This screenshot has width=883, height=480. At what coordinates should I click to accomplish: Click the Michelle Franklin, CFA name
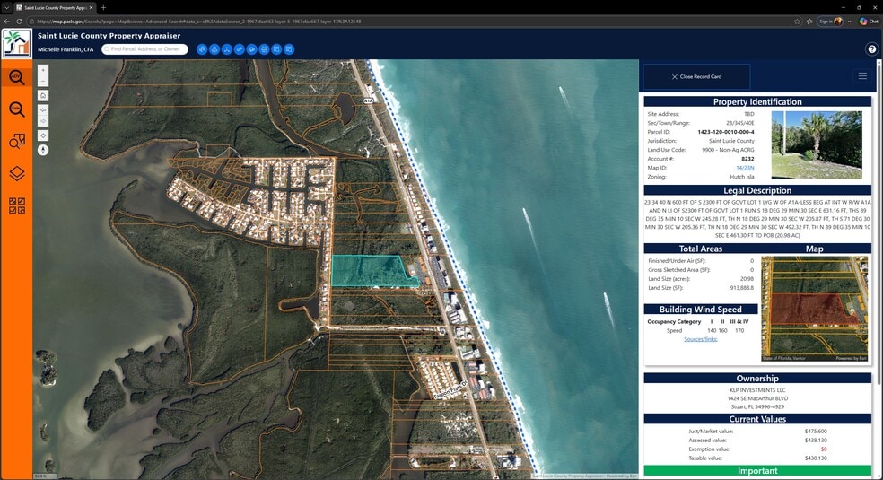point(66,49)
